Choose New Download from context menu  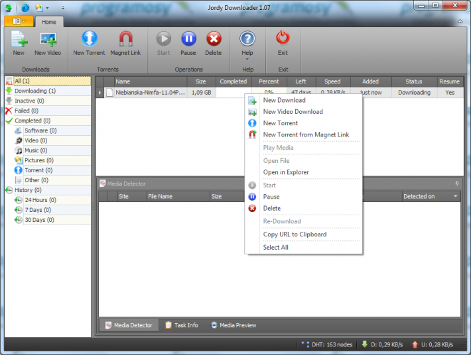pyautogui.click(x=303, y=100)
